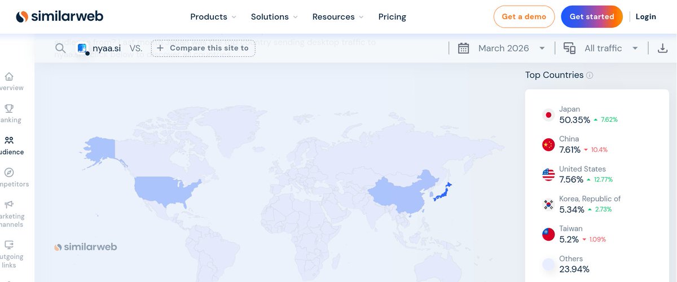This screenshot has width=677, height=282.
Task: Open the Similarweb logo home link
Action: coord(59,16)
